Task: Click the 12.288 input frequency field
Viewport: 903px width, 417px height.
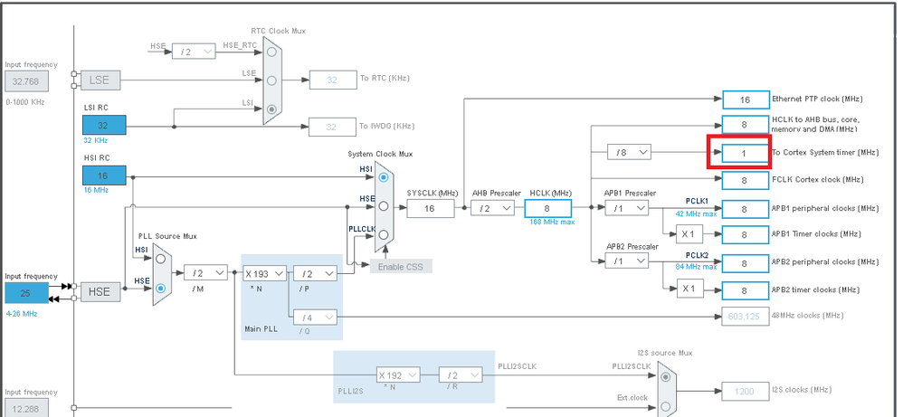Action: click(x=26, y=408)
